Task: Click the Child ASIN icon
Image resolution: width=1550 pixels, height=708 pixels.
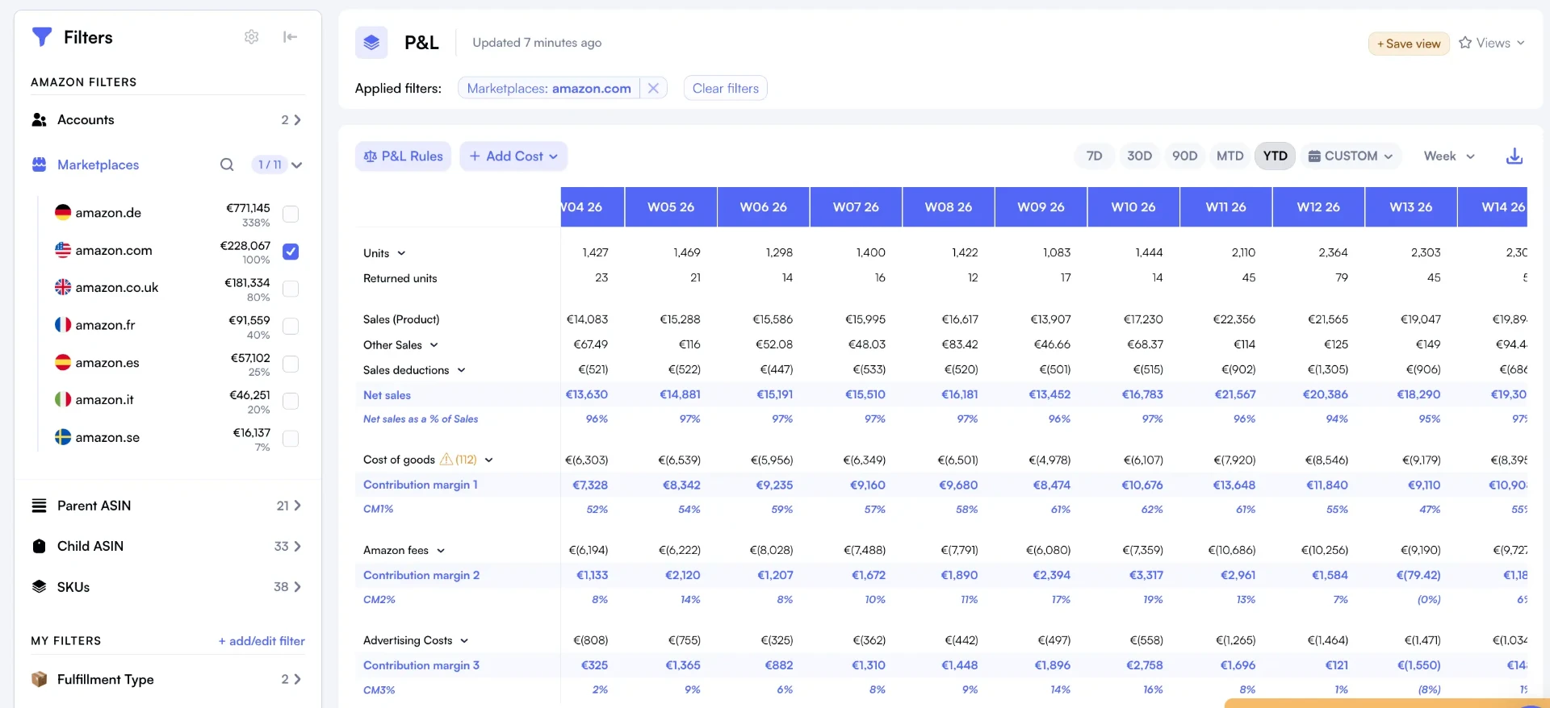Action: [x=39, y=546]
